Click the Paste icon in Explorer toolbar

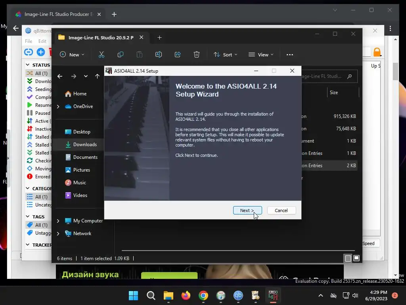(x=140, y=54)
